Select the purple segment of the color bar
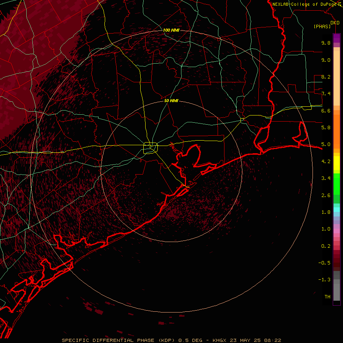The width and height of the screenshot is (343, 343). pos(337,38)
